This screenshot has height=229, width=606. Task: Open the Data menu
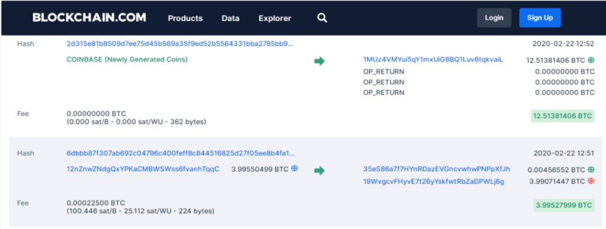click(230, 18)
